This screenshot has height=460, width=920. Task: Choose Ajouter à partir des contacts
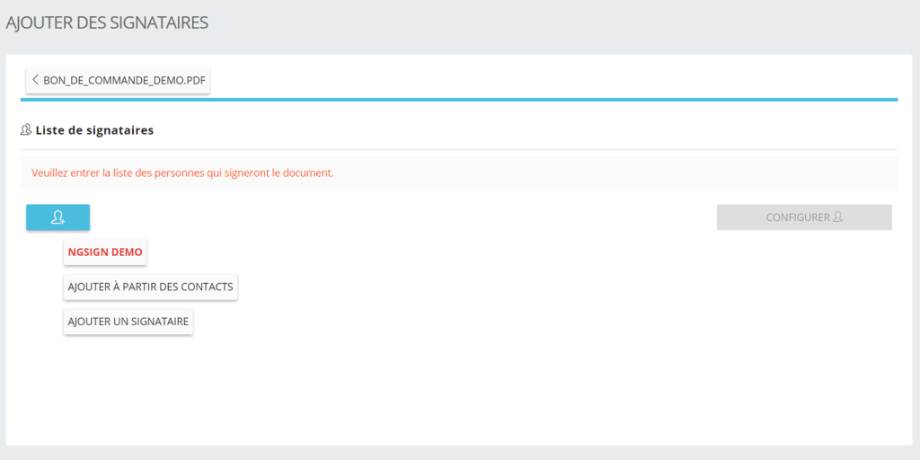151,287
